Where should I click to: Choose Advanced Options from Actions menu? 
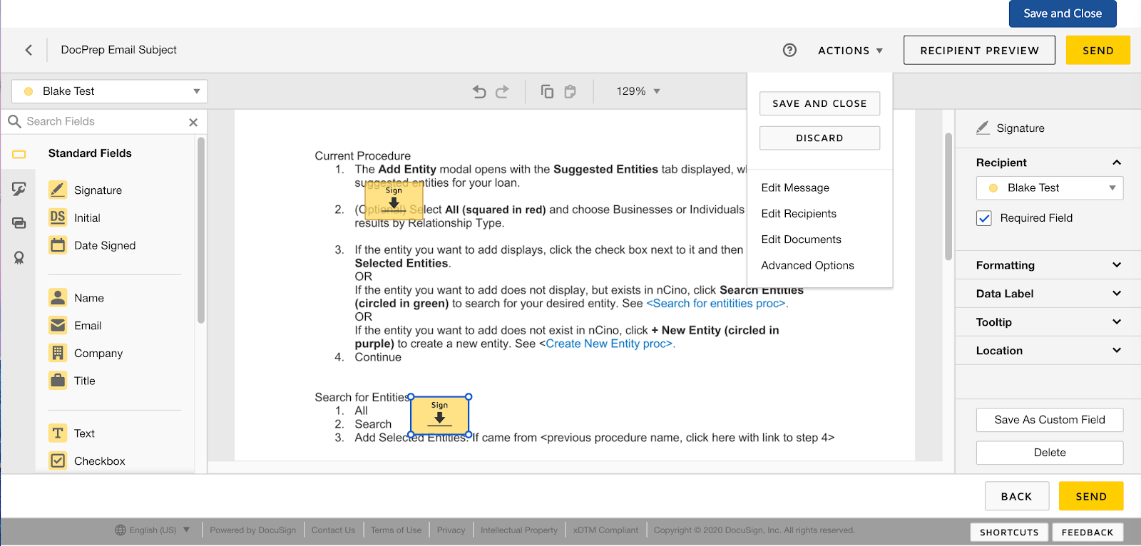click(807, 265)
